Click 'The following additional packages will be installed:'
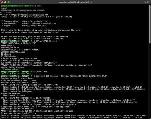 point(29,85)
